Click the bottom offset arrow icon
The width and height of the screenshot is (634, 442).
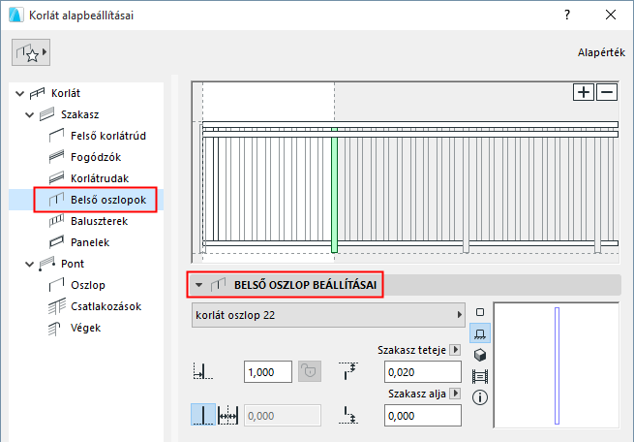348,415
